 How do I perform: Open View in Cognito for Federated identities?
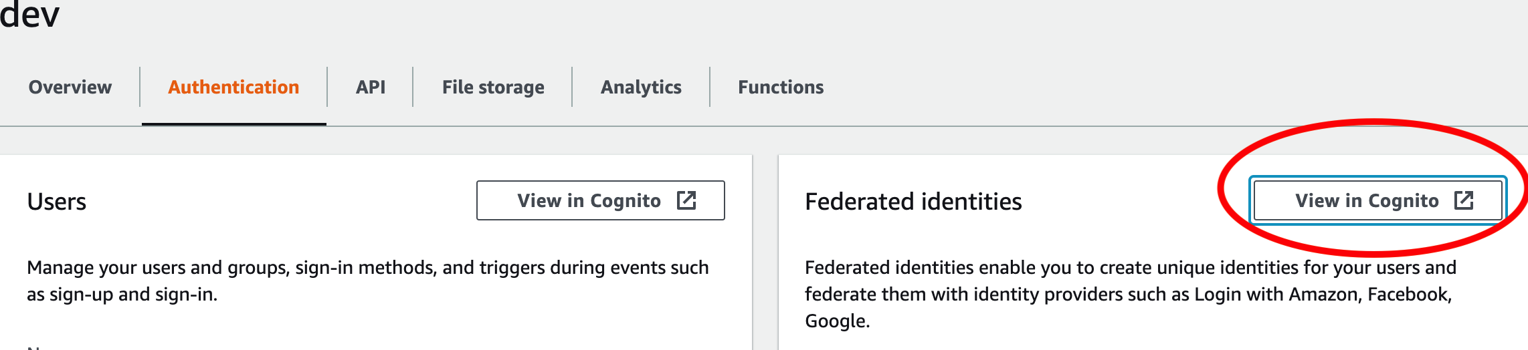[1366, 200]
